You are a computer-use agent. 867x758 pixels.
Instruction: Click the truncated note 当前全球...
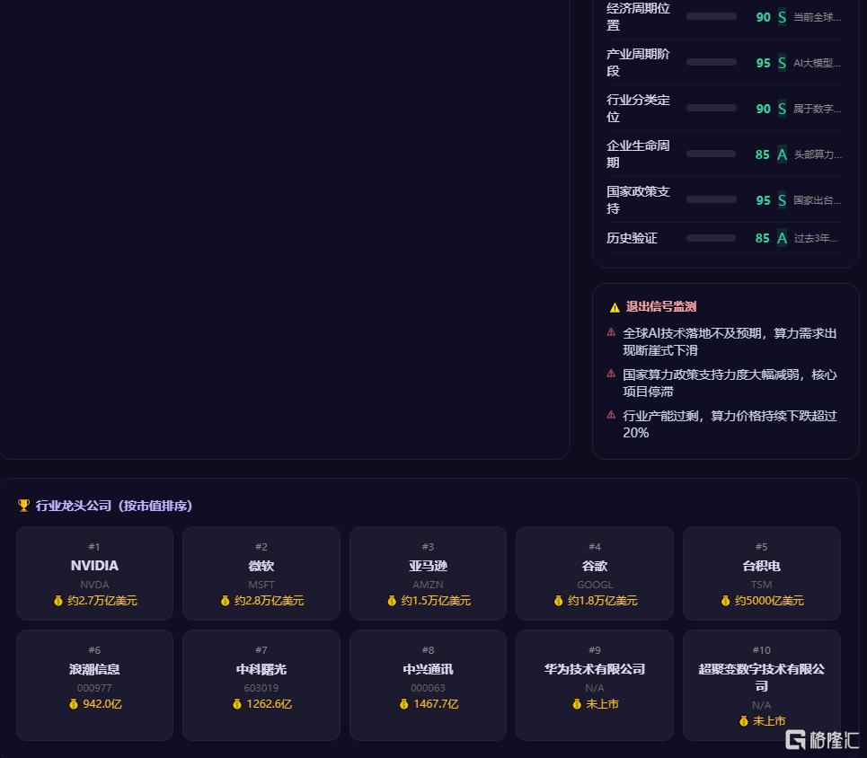click(818, 17)
